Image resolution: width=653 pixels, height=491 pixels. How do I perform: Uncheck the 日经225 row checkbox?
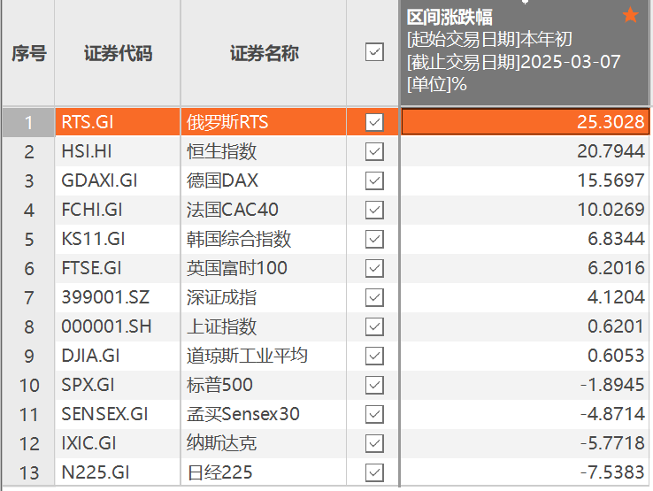coord(374,472)
